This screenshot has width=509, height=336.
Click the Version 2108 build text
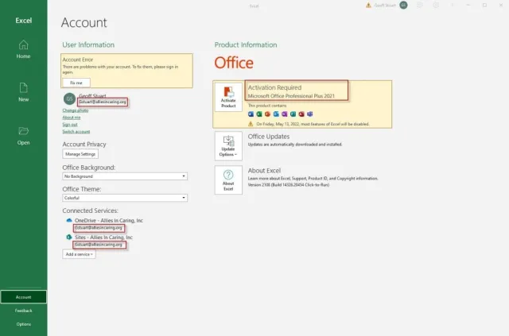(x=289, y=185)
